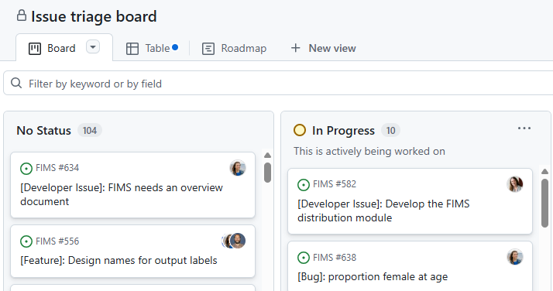
Task: Open the In Progress column three-dot menu
Action: (x=524, y=128)
